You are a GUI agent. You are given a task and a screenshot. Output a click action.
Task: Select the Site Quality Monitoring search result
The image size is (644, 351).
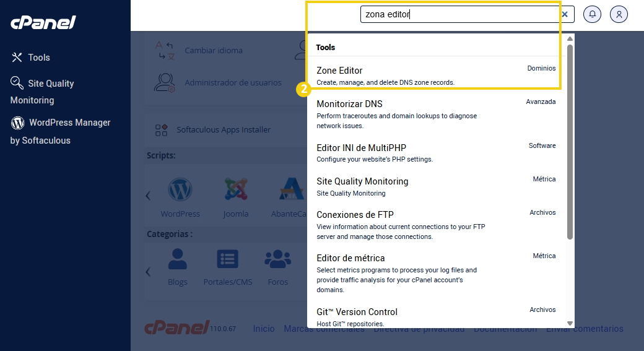pos(436,187)
